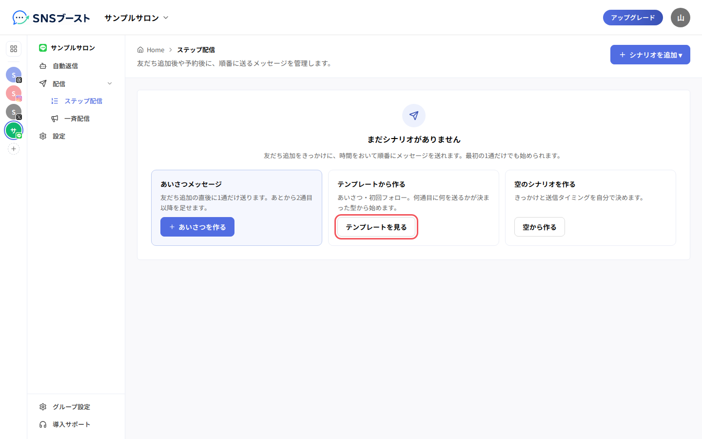
Task: Open the user avatar labeled 山
Action: pyautogui.click(x=681, y=18)
